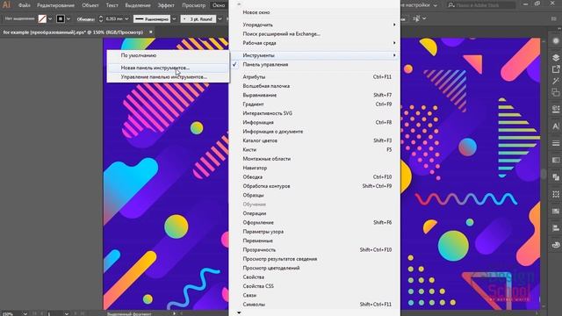The width and height of the screenshot is (562, 316).
Task: Open the Character panel 'A' icon
Action: click(556, 126)
